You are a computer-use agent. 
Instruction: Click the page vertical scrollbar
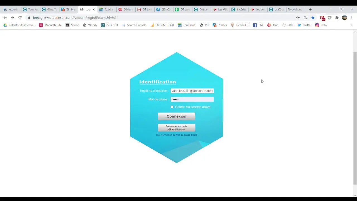tap(355, 117)
